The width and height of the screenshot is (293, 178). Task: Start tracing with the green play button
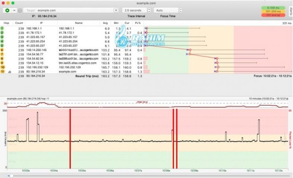(7, 10)
